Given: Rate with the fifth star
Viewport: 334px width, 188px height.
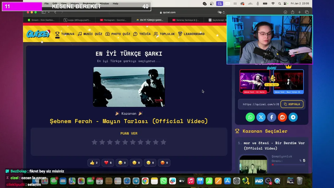Looking at the screenshot, I should point(125,142).
